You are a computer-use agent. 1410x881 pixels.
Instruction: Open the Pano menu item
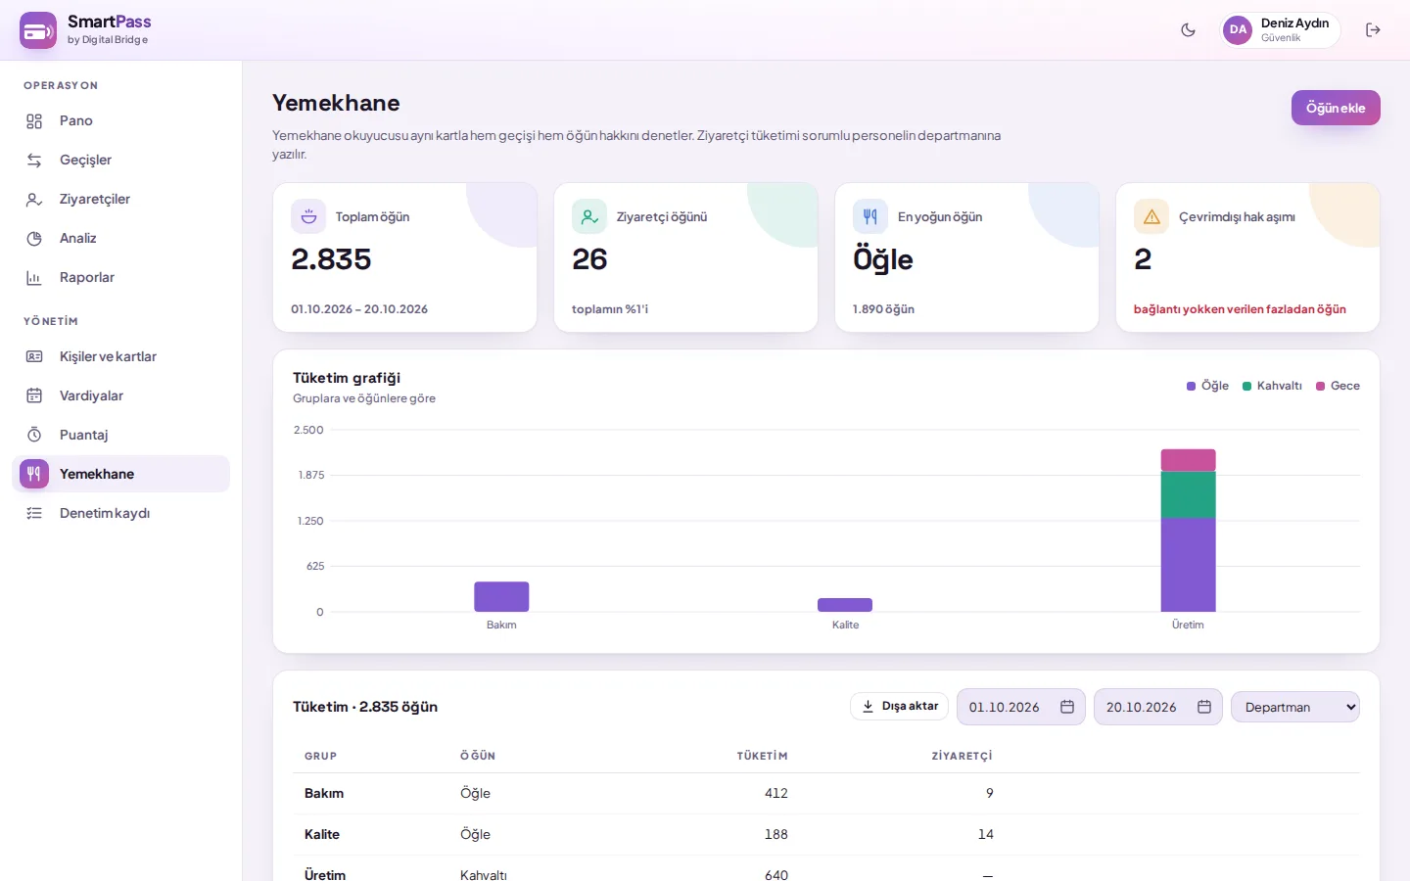pyautogui.click(x=120, y=120)
